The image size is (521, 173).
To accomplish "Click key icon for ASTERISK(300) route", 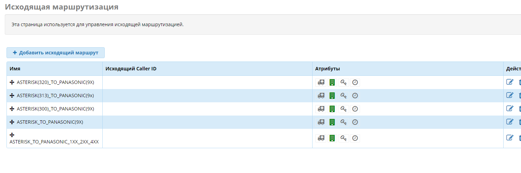I will (344, 109).
